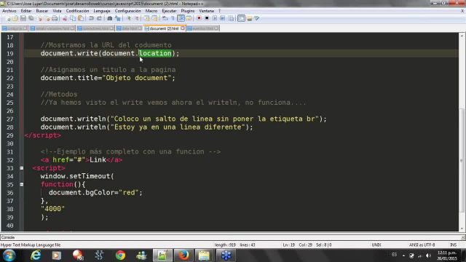
Task: Switch to Firefox in the taskbar
Action: 183,255
